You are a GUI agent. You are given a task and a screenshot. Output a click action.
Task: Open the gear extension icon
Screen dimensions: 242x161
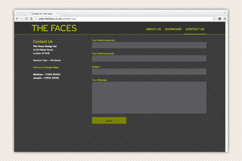tap(220, 19)
